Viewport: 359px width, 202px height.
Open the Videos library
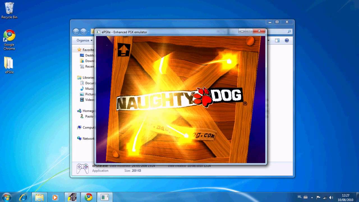click(x=87, y=100)
